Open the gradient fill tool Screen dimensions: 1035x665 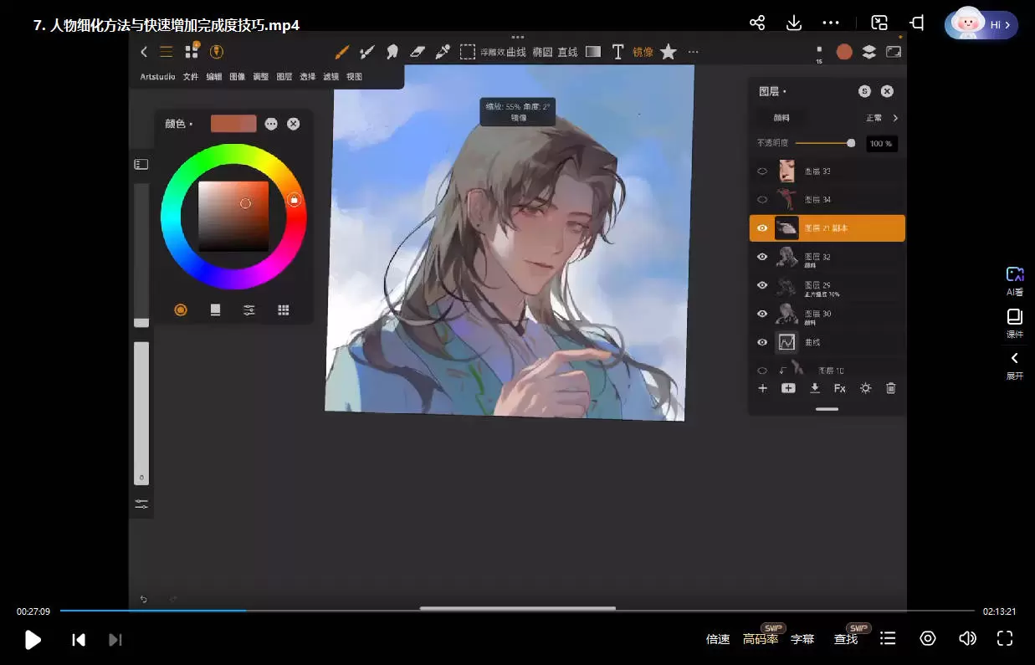pos(593,52)
